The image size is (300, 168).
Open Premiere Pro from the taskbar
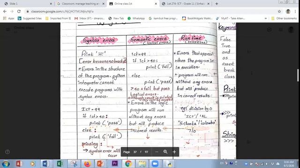tap(115, 164)
